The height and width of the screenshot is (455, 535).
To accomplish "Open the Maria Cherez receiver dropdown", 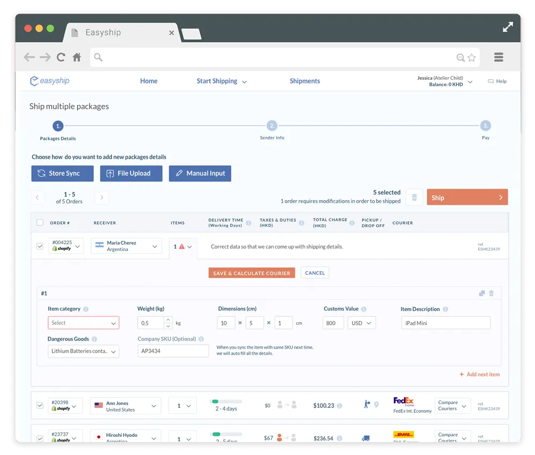I will 126,246.
